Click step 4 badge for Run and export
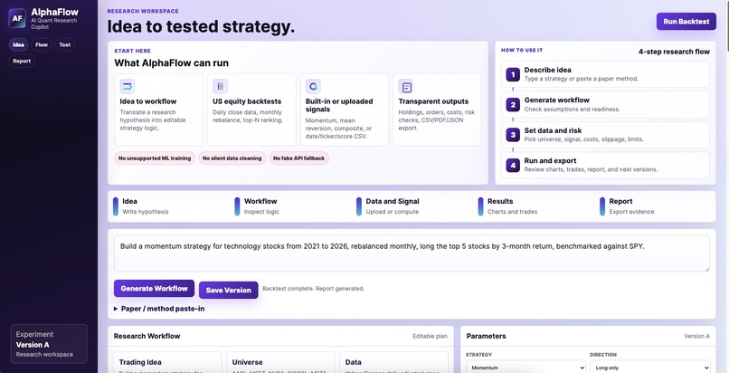The image size is (729, 373). tap(513, 165)
